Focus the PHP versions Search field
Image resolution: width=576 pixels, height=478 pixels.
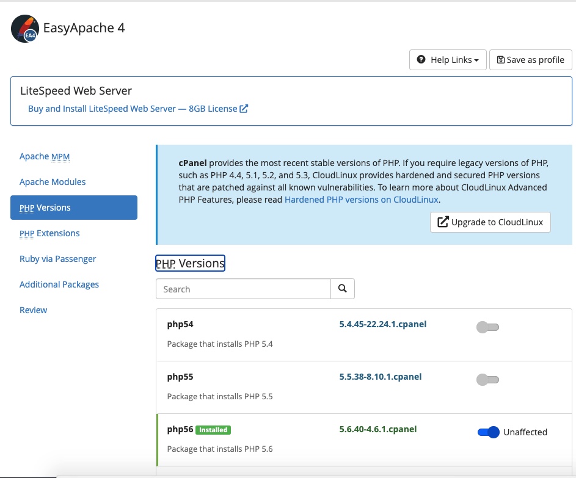coord(243,289)
